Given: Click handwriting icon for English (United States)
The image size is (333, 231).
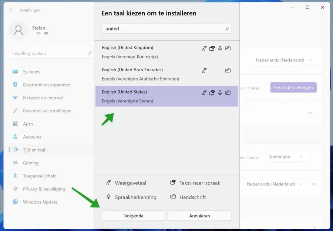Looking at the screenshot, I should 228,92.
